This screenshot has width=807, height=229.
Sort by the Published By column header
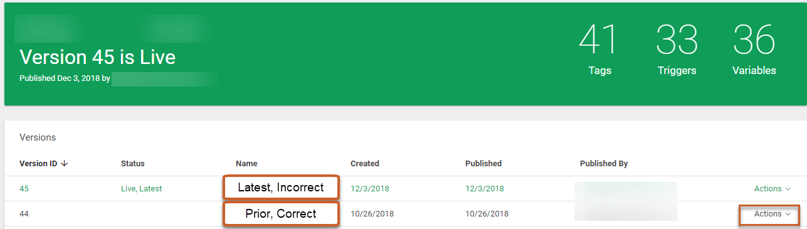[x=604, y=164]
